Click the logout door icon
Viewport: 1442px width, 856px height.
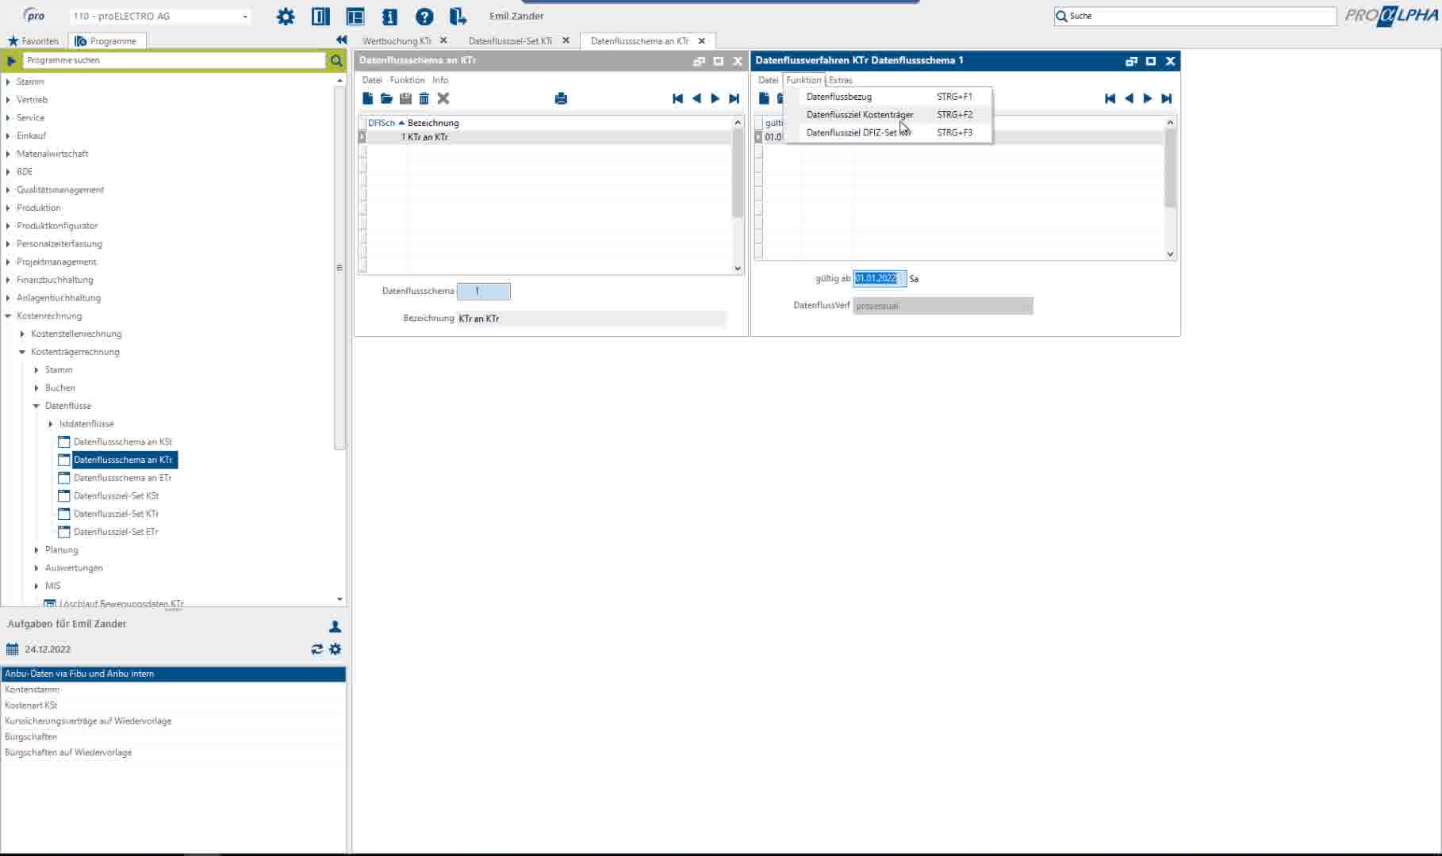[x=458, y=17]
